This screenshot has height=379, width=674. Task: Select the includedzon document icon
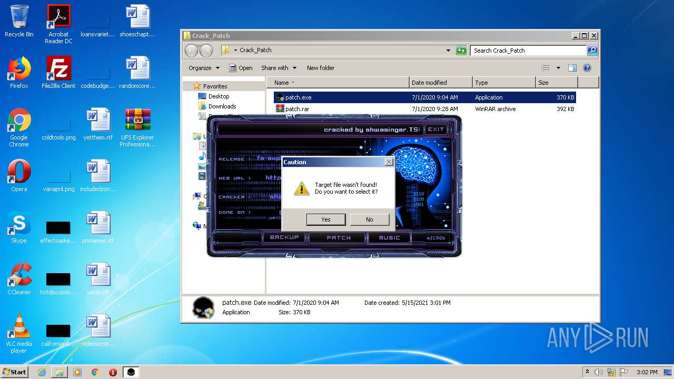pos(98,176)
